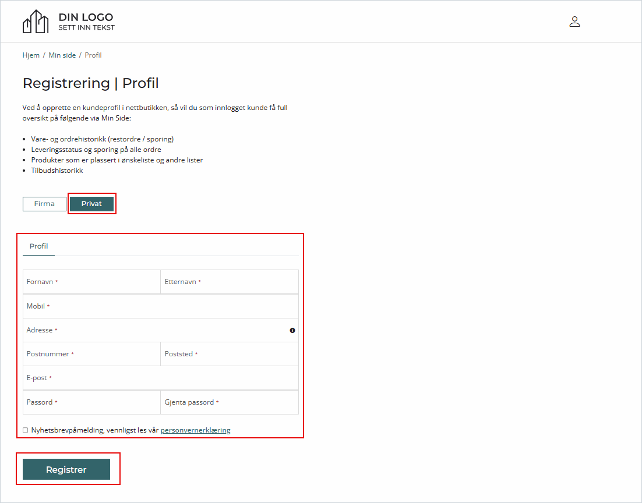This screenshot has width=642, height=503.
Task: Open the personvernerklæring link
Action: coord(195,430)
